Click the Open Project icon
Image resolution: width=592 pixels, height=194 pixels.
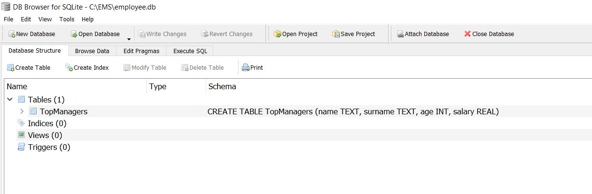pyautogui.click(x=277, y=34)
